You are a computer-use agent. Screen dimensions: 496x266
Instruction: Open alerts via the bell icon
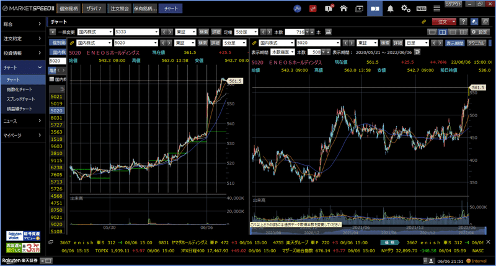pyautogui.click(x=391, y=9)
